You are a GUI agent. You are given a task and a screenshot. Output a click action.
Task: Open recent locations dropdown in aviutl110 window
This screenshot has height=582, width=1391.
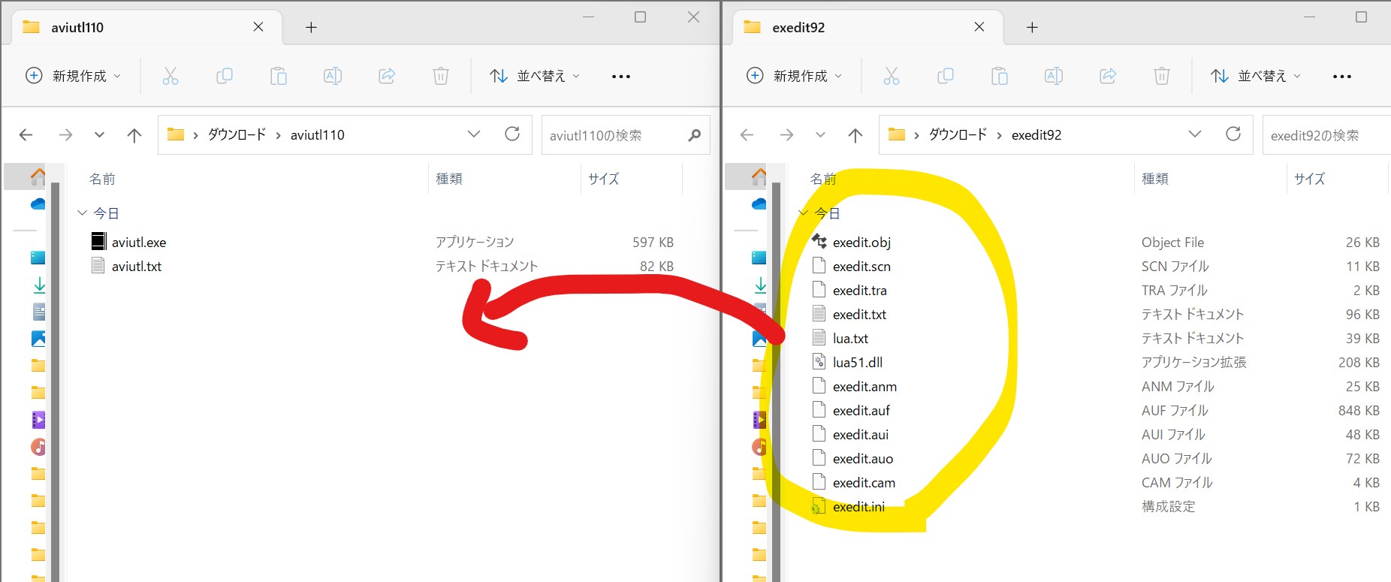(x=99, y=135)
